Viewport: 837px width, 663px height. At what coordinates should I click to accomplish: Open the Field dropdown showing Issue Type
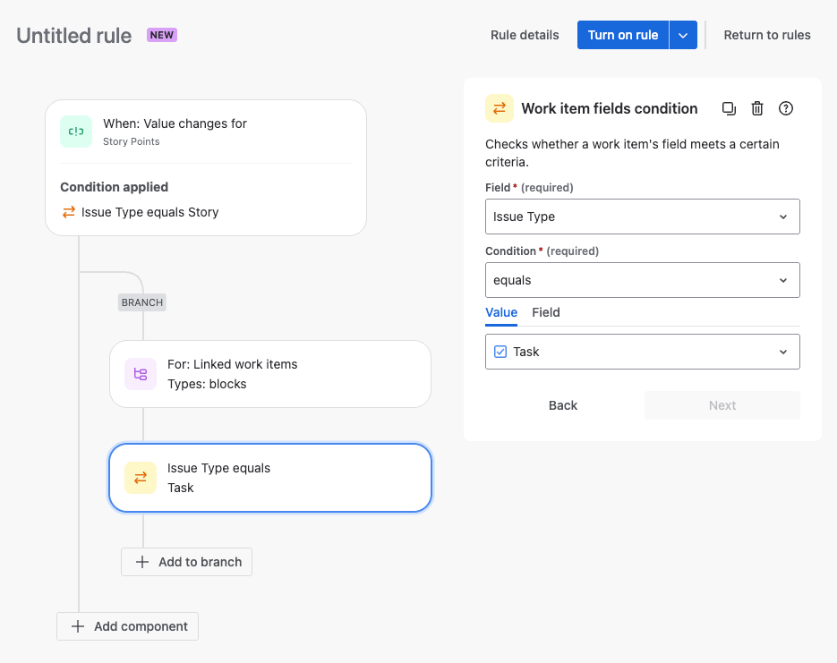pyautogui.click(x=642, y=217)
